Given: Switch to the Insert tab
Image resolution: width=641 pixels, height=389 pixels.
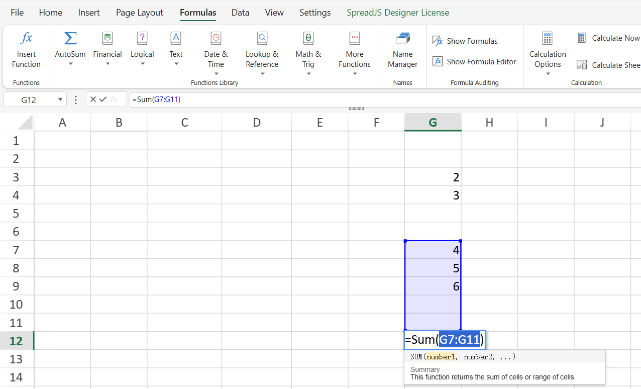Looking at the screenshot, I should [89, 13].
